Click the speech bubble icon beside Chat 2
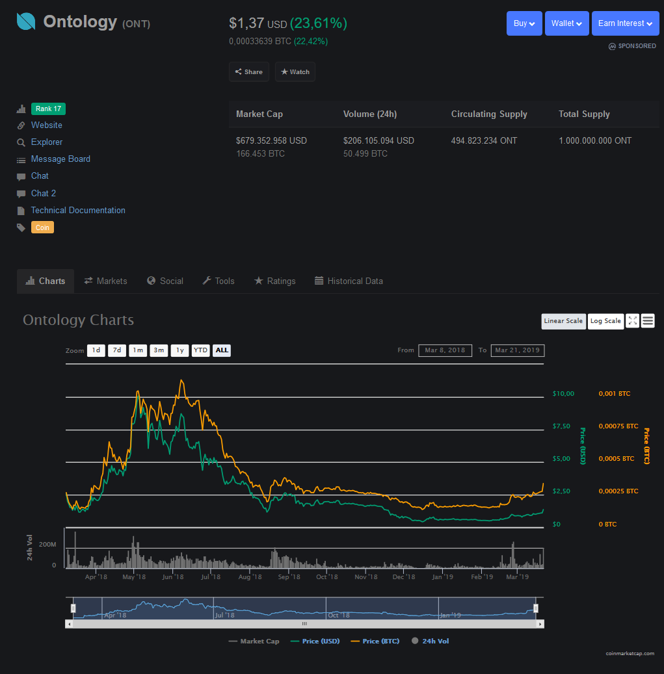 coord(21,194)
